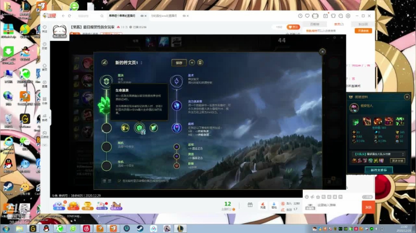Close the hero info side panel
This screenshot has width=416, height=233.
407,97
